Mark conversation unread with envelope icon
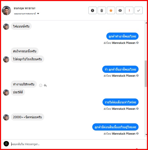The width and height of the screenshot is (148, 150). [120, 11]
